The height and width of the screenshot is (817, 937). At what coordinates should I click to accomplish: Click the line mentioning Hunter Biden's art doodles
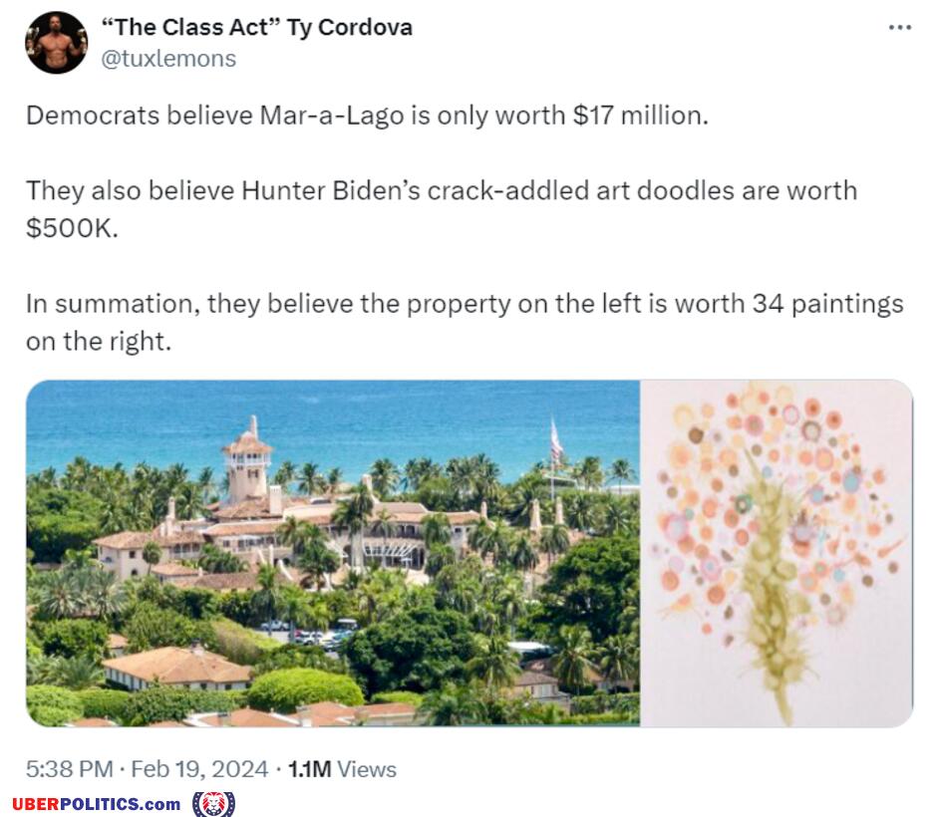(x=442, y=190)
